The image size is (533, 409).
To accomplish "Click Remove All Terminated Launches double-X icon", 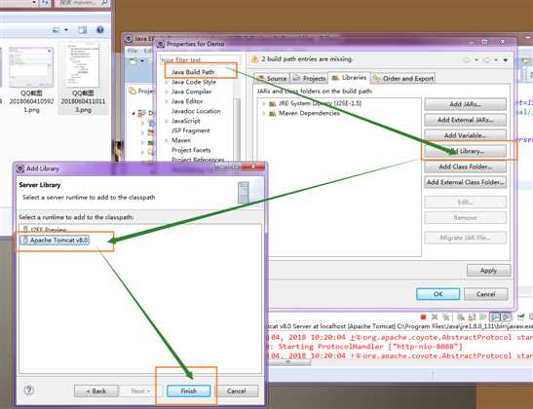I will tap(445, 316).
